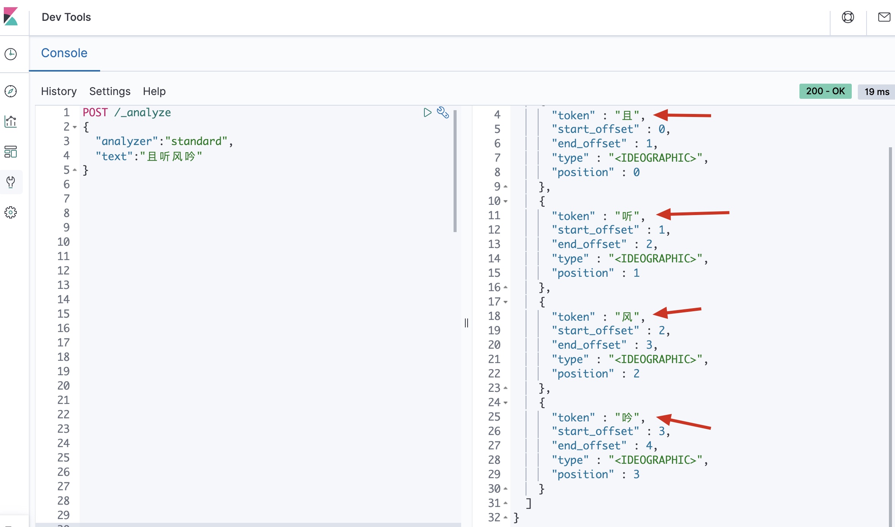Collapse fold marker at output line 32
This screenshot has width=895, height=527.
point(506,518)
